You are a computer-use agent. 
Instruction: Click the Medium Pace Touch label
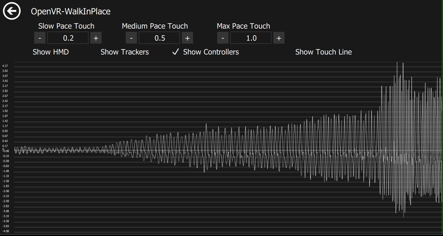click(155, 26)
